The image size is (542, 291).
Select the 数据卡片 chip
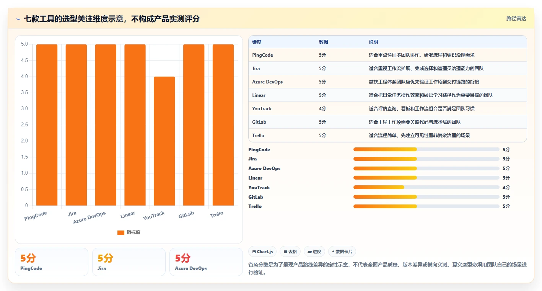coord(342,252)
